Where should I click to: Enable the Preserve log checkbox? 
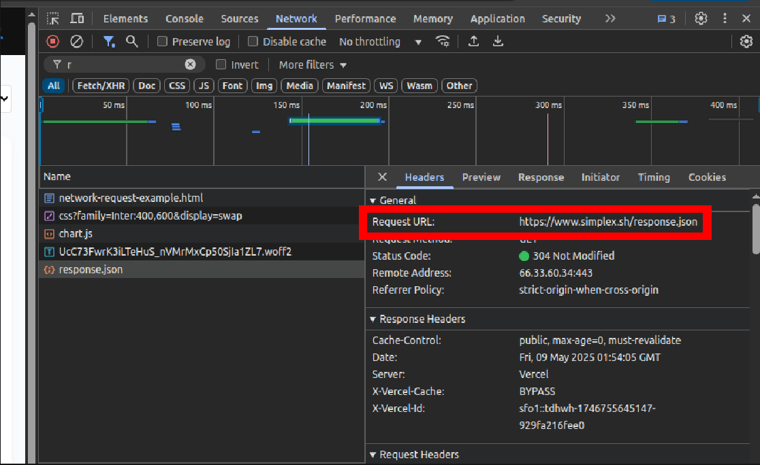tap(162, 41)
